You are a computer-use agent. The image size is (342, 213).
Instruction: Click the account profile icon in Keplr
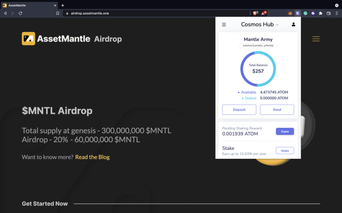pos(294,25)
